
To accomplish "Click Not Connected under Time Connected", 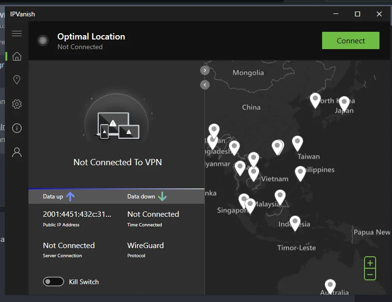I will 153,214.
